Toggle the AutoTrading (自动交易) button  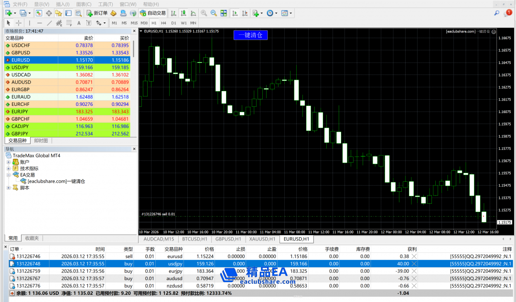point(153,13)
